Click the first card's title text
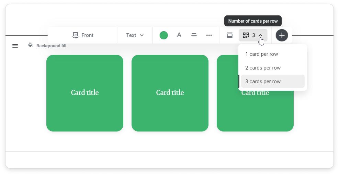This screenshot has width=339, height=175. [x=85, y=92]
